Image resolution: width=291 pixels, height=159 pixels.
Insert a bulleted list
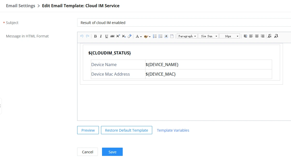click(160, 36)
